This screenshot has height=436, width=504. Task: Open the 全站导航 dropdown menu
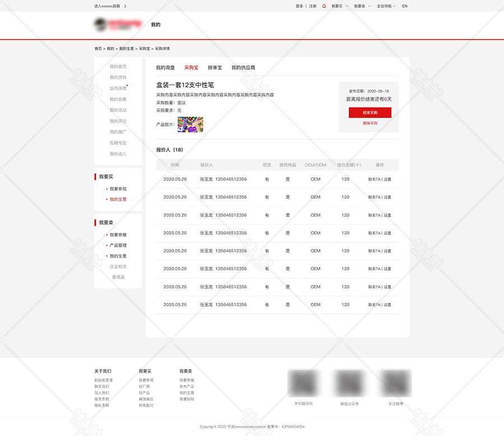pos(386,6)
